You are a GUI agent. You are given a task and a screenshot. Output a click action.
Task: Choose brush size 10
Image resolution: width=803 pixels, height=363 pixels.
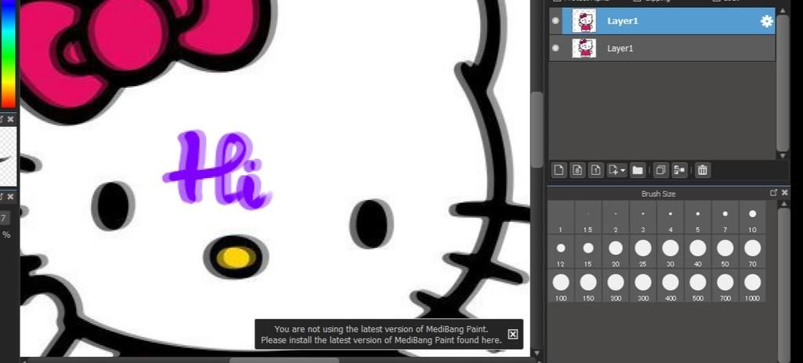[x=752, y=217]
